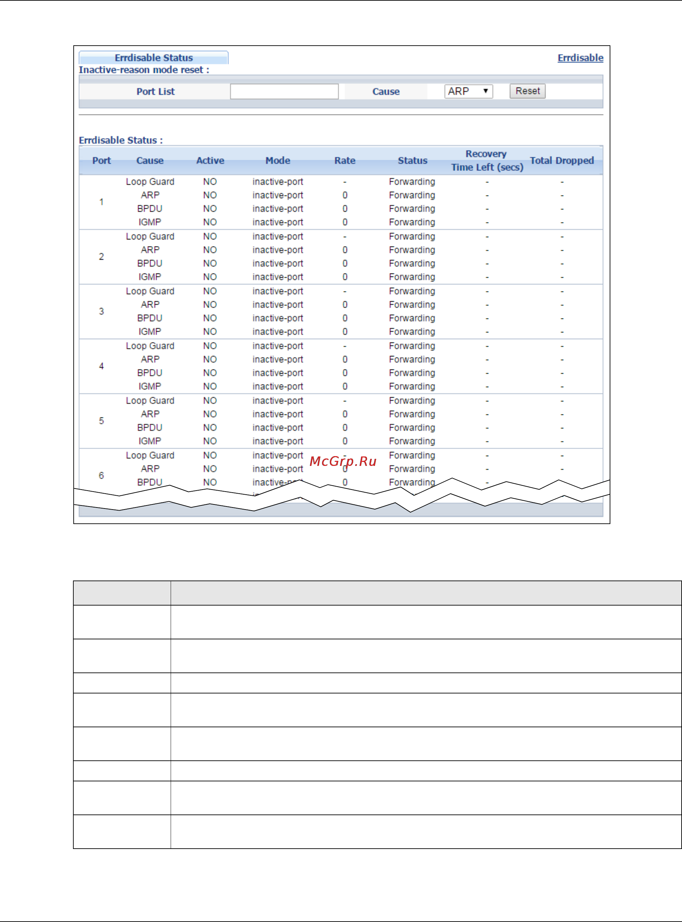682x922 pixels.
Task: Click the Rate column header
Action: [345, 161]
